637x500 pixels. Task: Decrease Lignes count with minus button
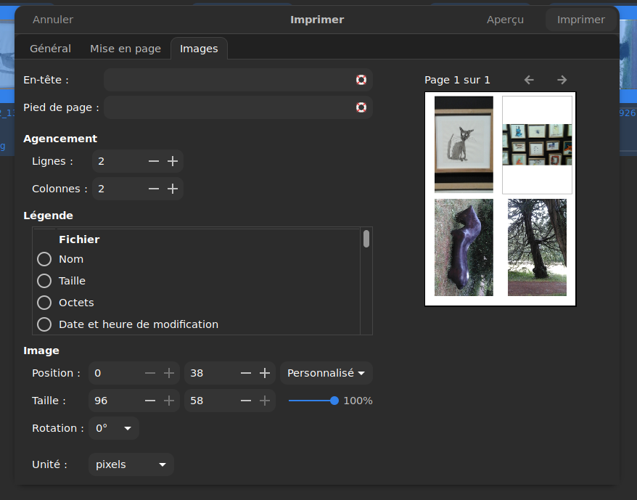pyautogui.click(x=154, y=161)
